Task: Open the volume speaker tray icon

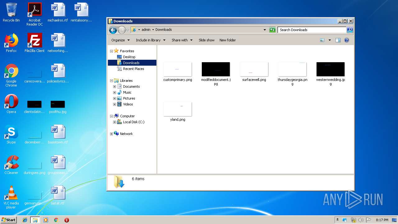Action: pyautogui.click(x=361, y=220)
